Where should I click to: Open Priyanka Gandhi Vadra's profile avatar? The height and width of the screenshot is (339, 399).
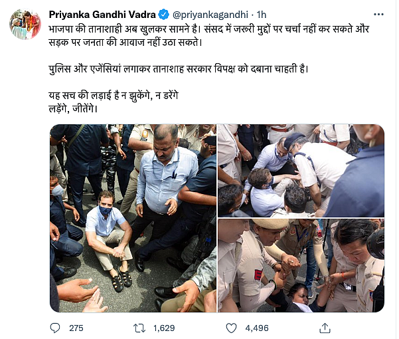coord(25,25)
